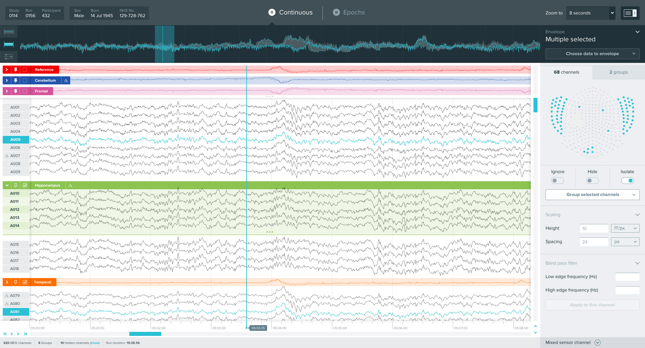Open the overview sliders settings icon

coord(9,56)
